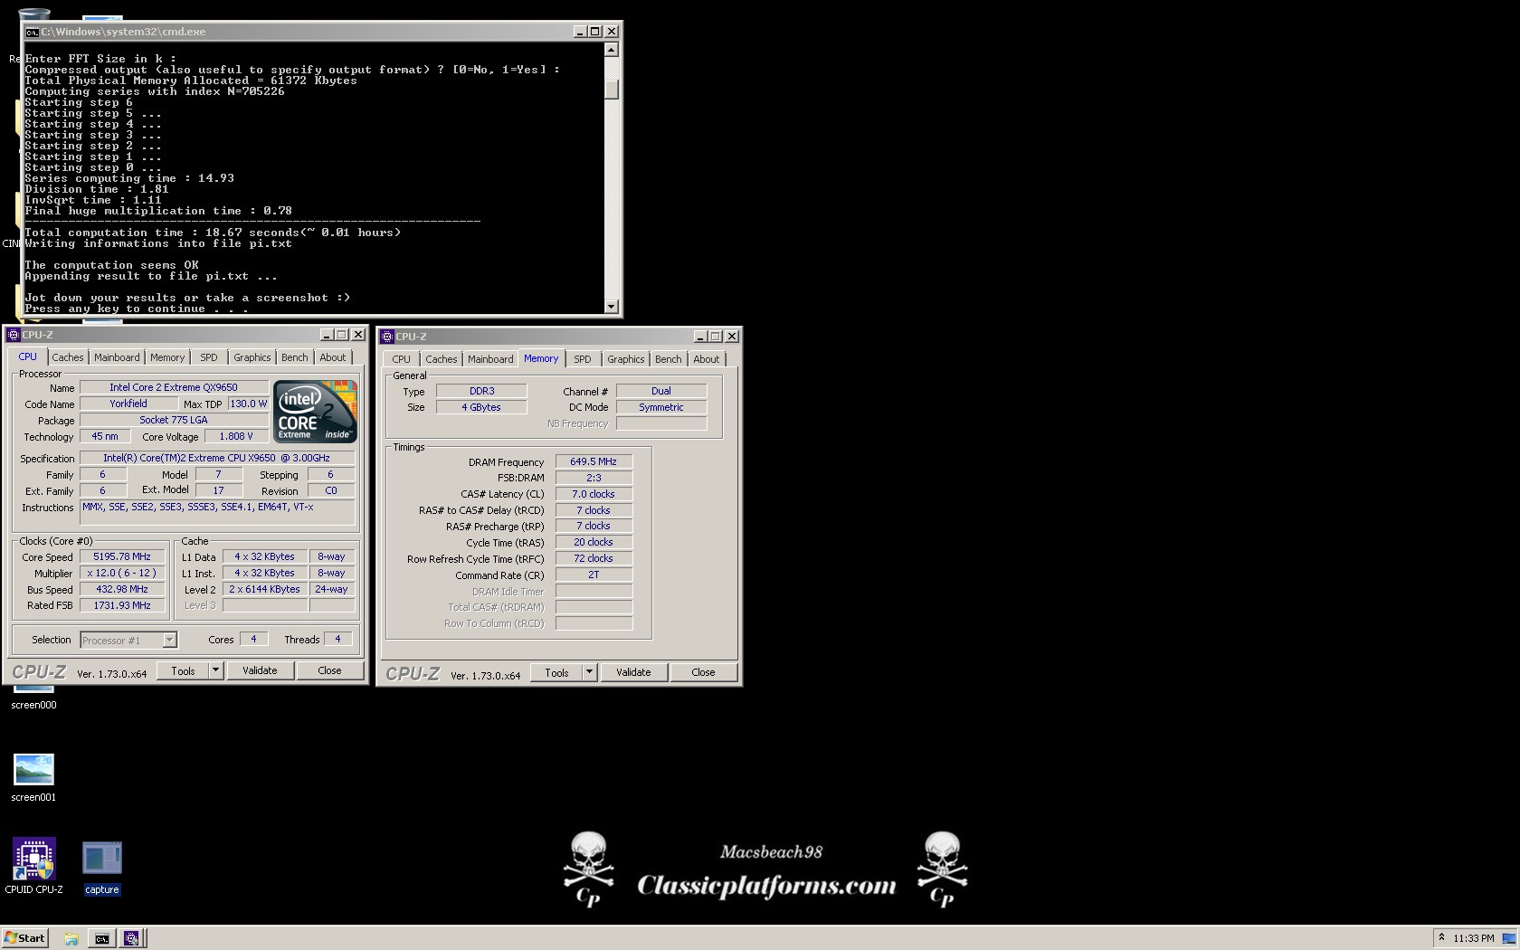The height and width of the screenshot is (950, 1520).
Task: Open About tab in left CPU-Z
Action: point(333,357)
